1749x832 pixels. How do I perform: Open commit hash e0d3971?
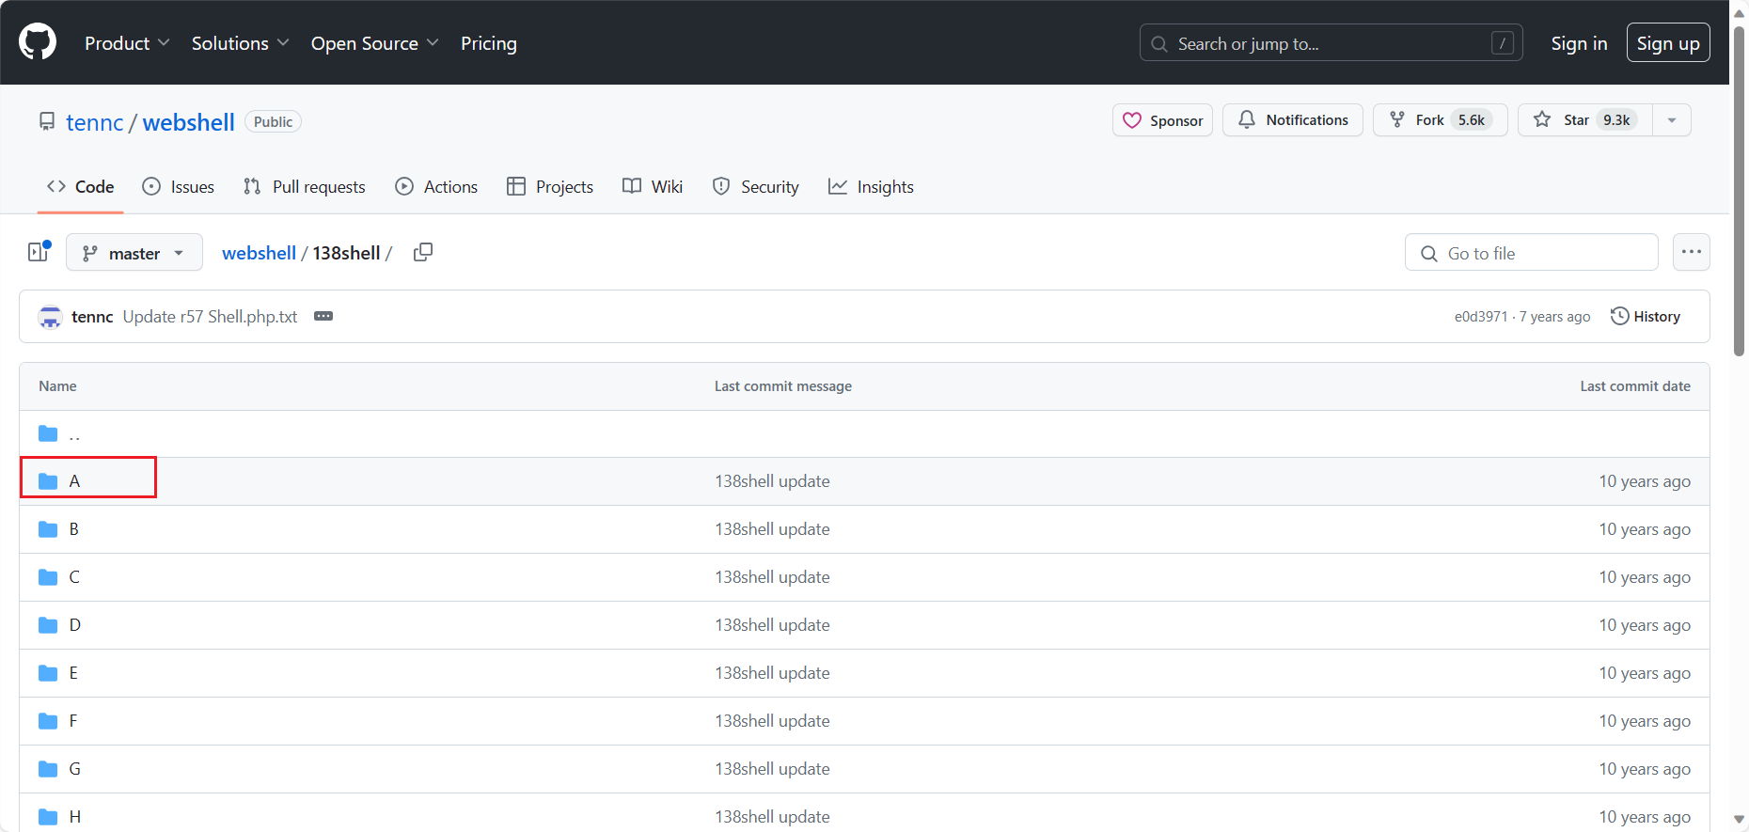pyautogui.click(x=1481, y=317)
